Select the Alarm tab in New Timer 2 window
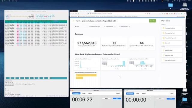This screenshot has height=108, width=192. coord(144,94)
